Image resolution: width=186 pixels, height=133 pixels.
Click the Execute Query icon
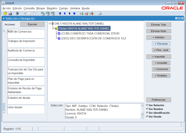click(x=48, y=14)
